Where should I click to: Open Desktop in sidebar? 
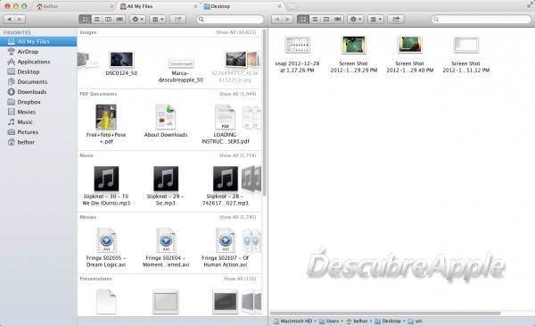point(38,71)
